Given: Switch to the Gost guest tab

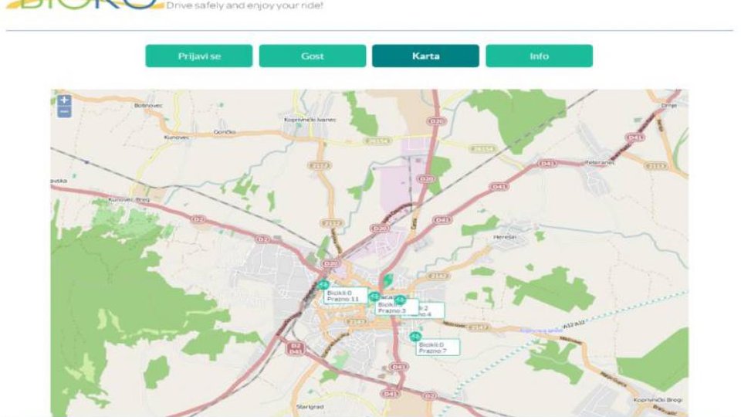Looking at the screenshot, I should click(x=313, y=56).
